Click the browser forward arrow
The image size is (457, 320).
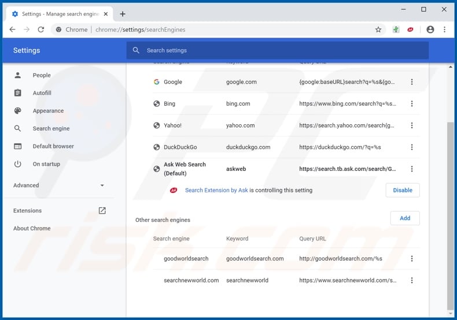point(27,29)
